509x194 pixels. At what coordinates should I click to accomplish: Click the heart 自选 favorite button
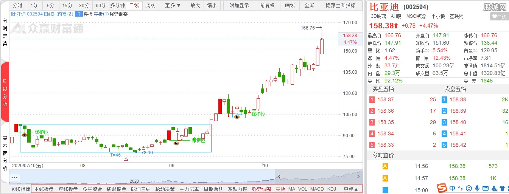point(499,17)
